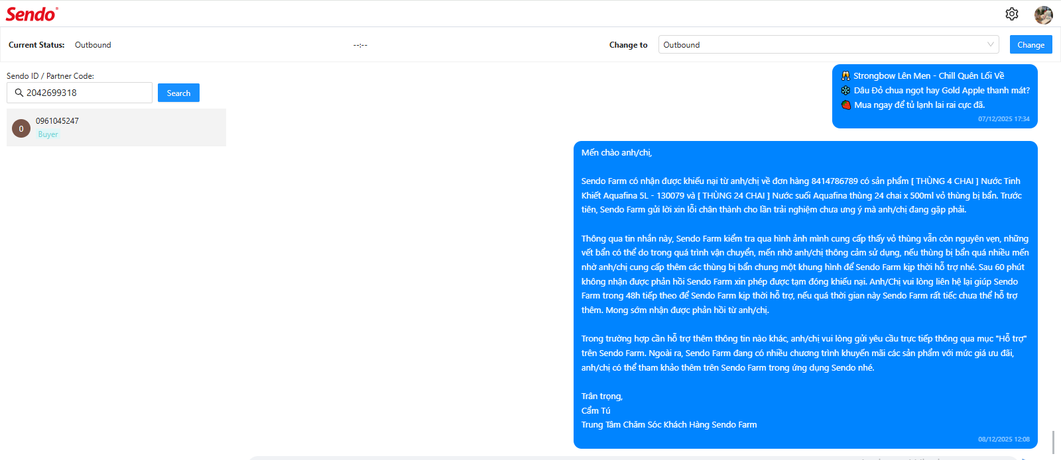
Task: Select the round buyer avatar badge
Action: point(21,128)
